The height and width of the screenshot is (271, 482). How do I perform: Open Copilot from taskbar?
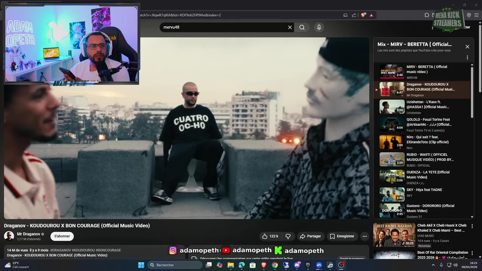(x=220, y=265)
